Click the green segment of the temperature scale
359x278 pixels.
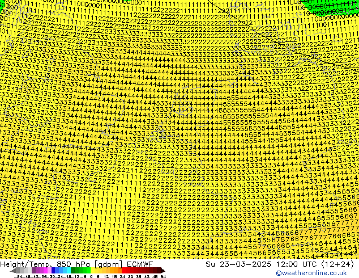coord(80,271)
